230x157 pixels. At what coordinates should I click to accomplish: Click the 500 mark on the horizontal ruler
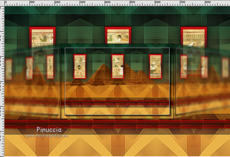133,2
